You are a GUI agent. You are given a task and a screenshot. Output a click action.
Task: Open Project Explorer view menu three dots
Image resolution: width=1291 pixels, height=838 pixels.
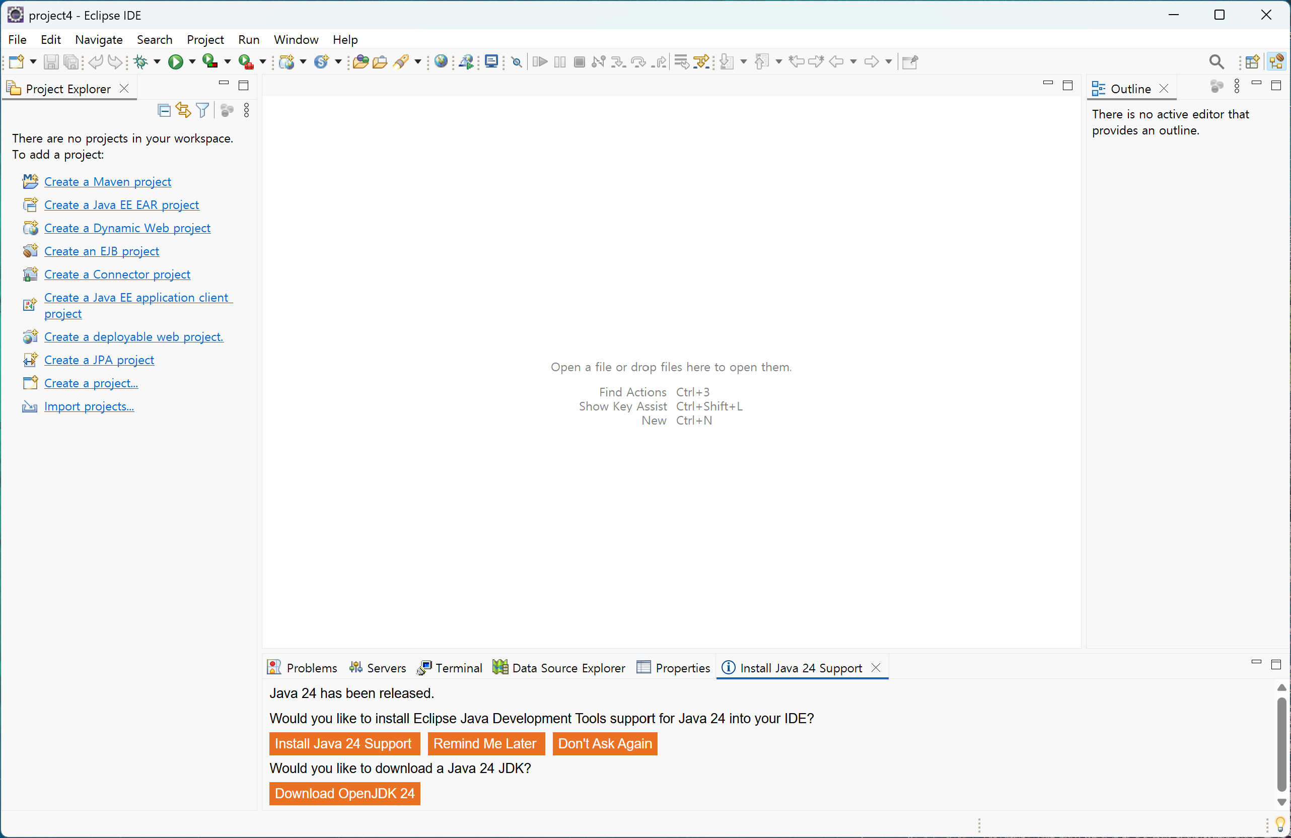[x=246, y=111]
